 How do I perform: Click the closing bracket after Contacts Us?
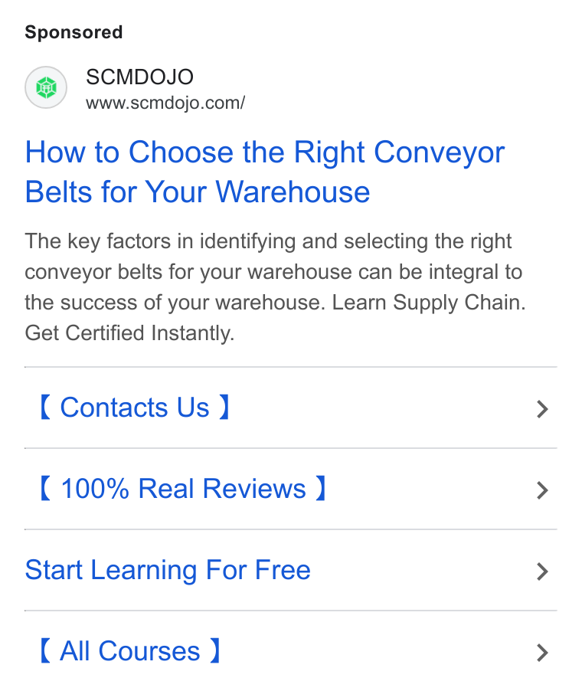224,408
